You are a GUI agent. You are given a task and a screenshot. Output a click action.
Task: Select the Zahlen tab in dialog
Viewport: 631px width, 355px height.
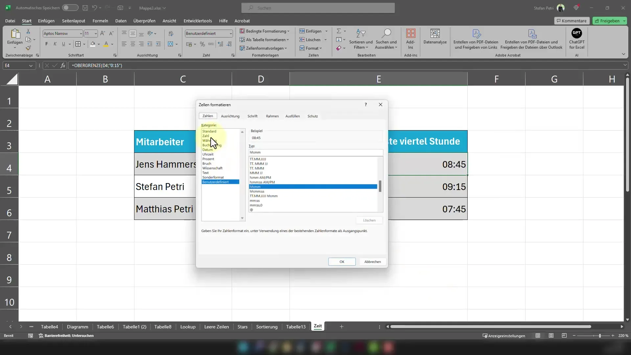[x=208, y=116]
